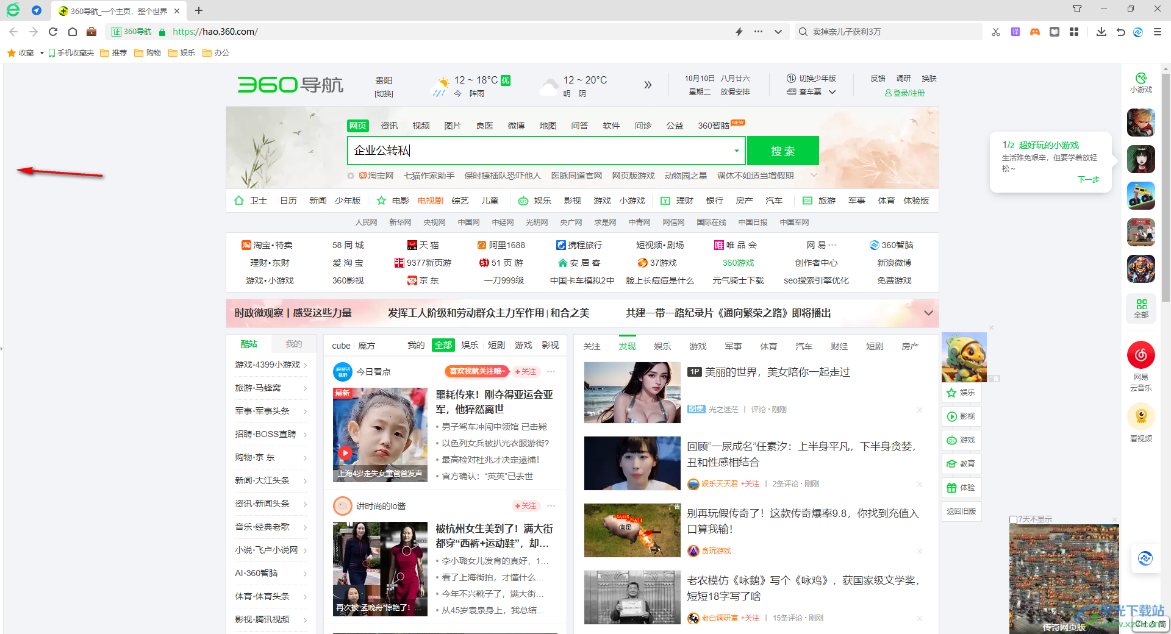Play the video on 今日看点 thumbnail
This screenshot has width=1171, height=634.
345,453
